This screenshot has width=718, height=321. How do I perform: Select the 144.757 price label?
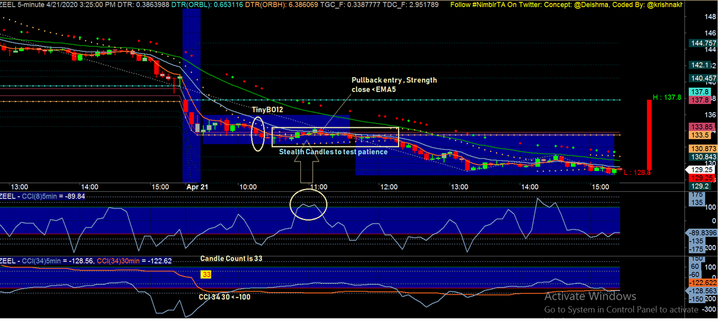pyautogui.click(x=703, y=43)
